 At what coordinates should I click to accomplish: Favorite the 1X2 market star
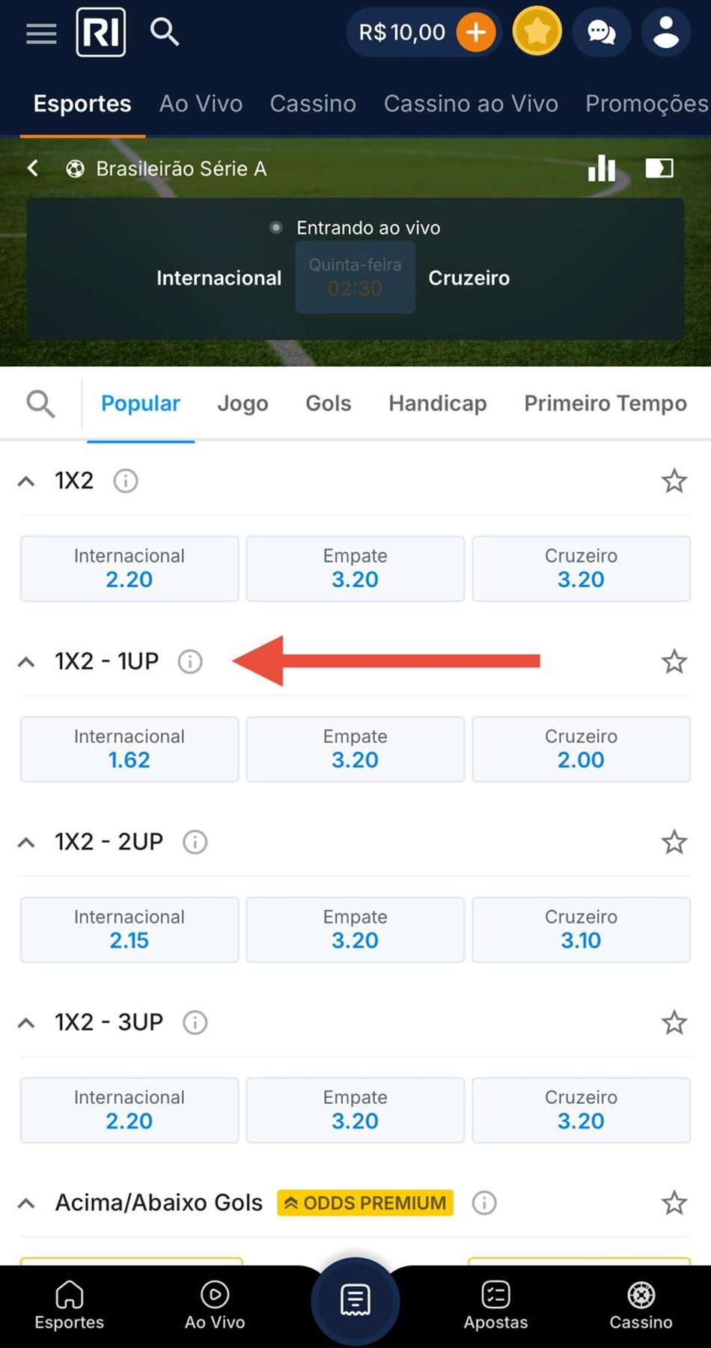[x=674, y=481]
